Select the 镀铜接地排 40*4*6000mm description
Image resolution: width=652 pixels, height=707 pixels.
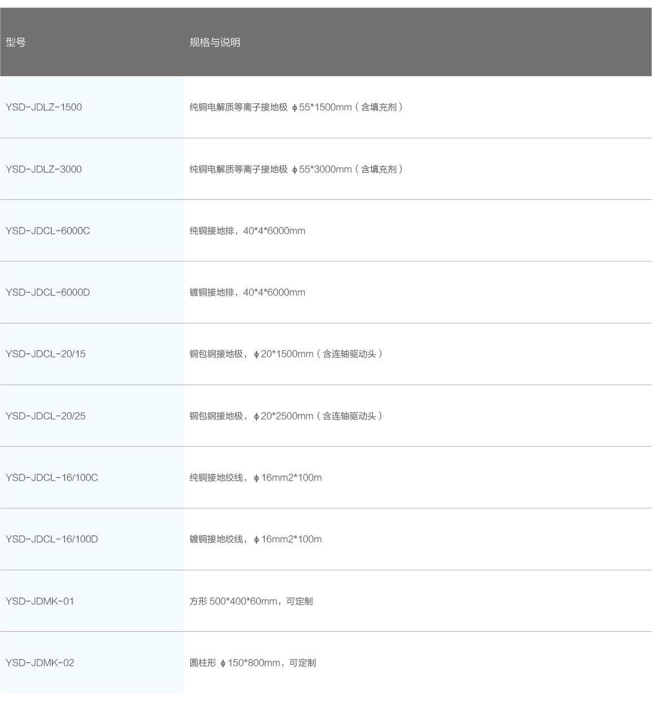click(247, 292)
